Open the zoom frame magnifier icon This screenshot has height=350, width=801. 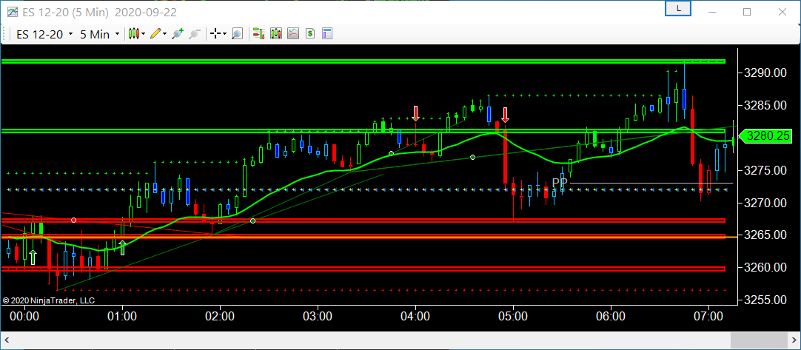click(x=237, y=34)
